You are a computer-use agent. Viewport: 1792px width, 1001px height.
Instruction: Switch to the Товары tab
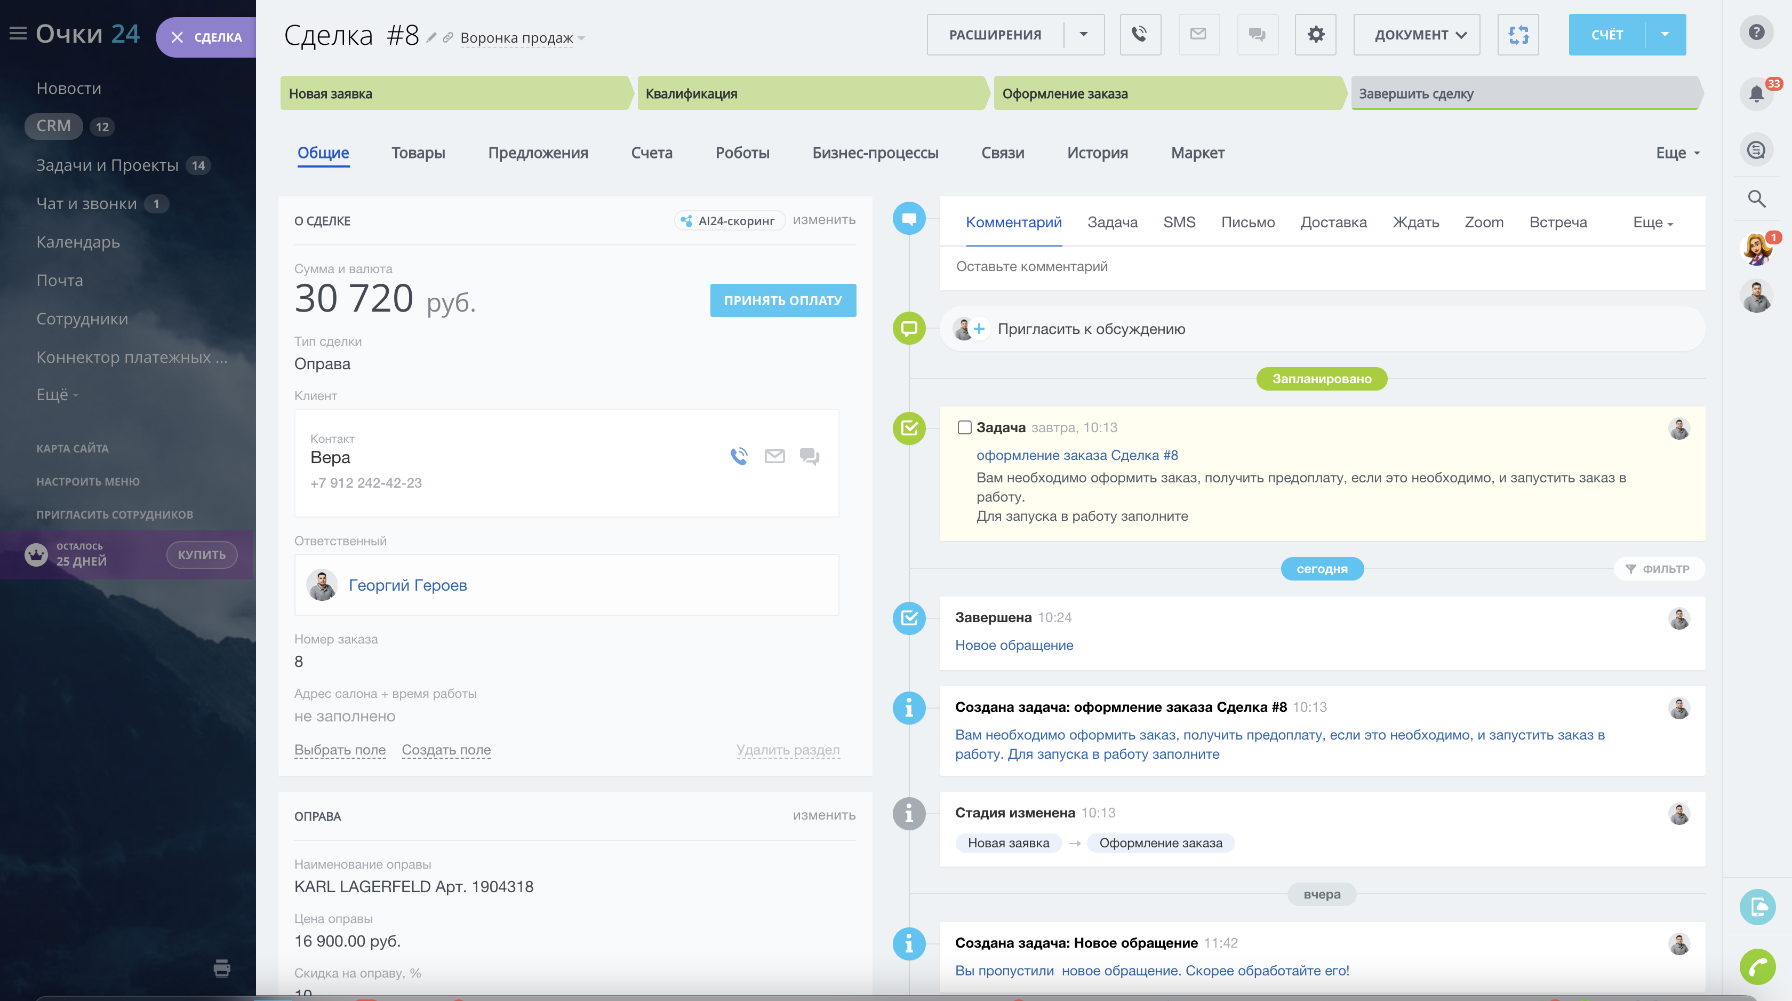[x=418, y=153]
